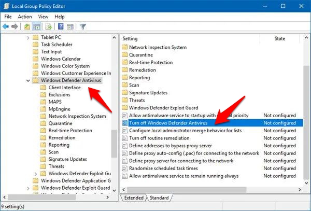Open the View menu
The height and width of the screenshot is (211, 311).
(x=43, y=17)
